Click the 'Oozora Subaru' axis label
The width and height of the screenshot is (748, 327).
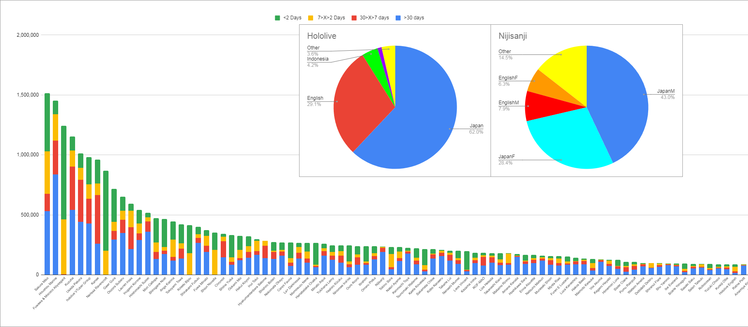pyautogui.click(x=116, y=285)
